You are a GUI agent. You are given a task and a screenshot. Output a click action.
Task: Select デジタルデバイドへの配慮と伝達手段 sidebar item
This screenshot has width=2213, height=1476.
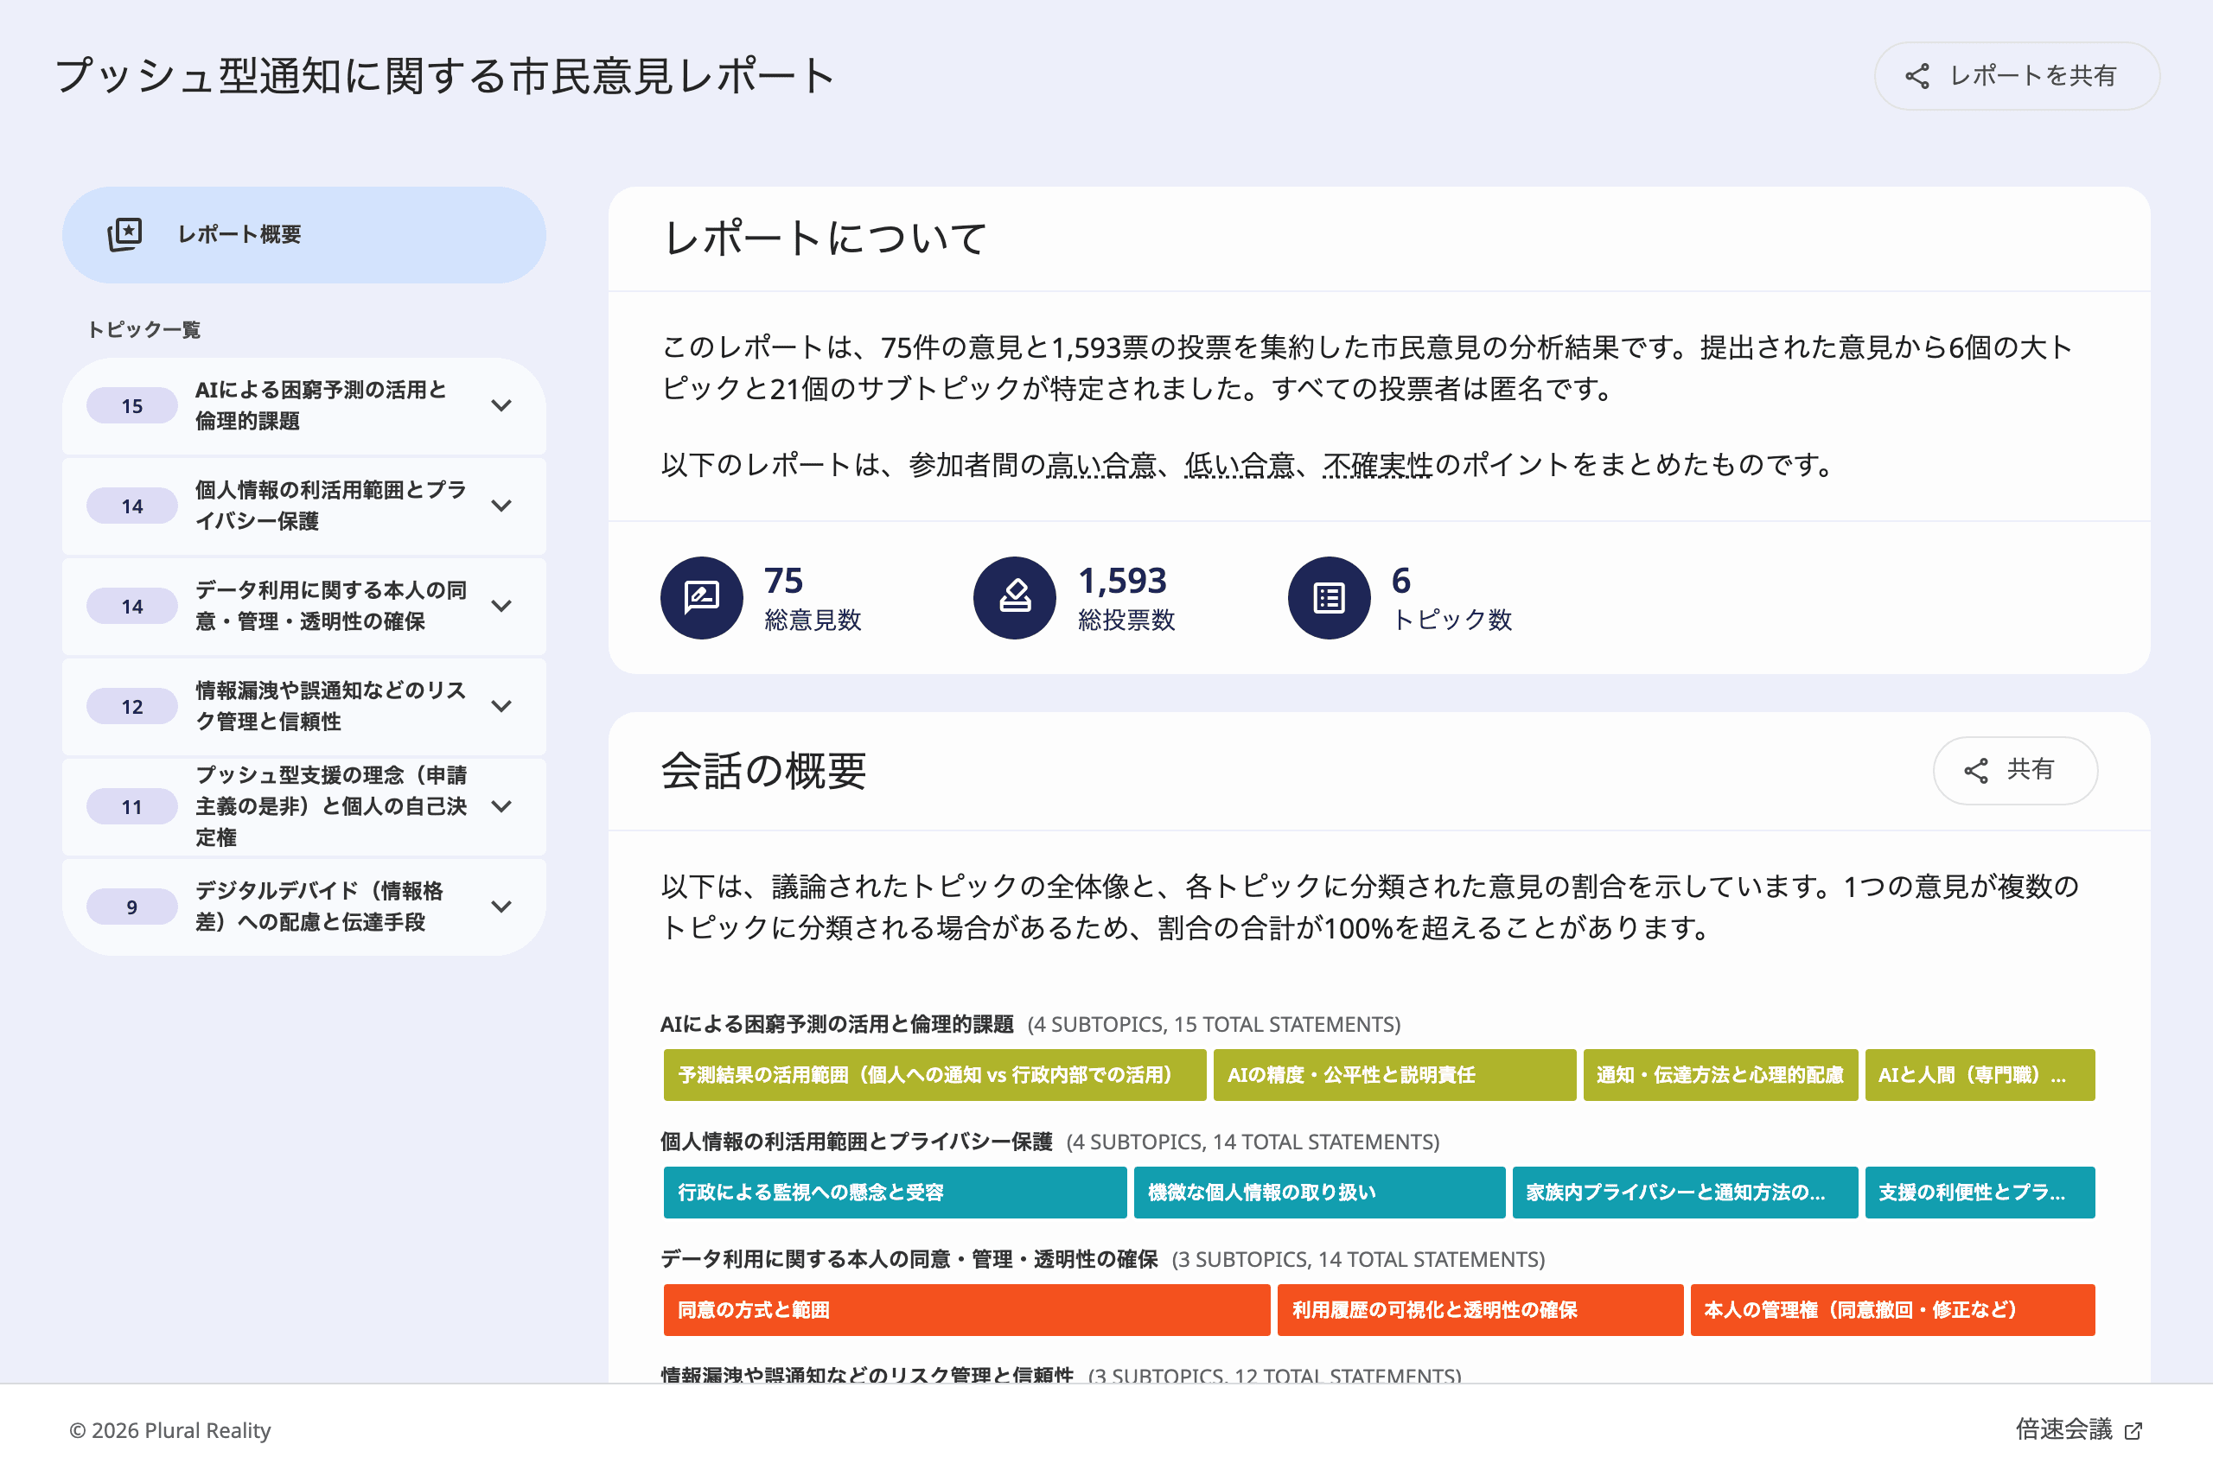tap(304, 907)
